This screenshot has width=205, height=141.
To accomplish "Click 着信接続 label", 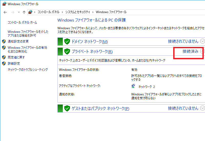I will 65,76.
